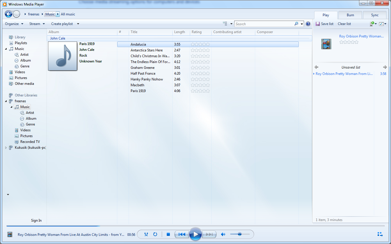The image size is (391, 244).
Task: Sort by the Length column header
Action: pyautogui.click(x=181, y=32)
